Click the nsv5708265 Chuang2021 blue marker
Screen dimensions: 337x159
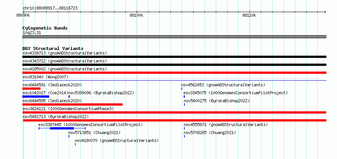click(184, 136)
